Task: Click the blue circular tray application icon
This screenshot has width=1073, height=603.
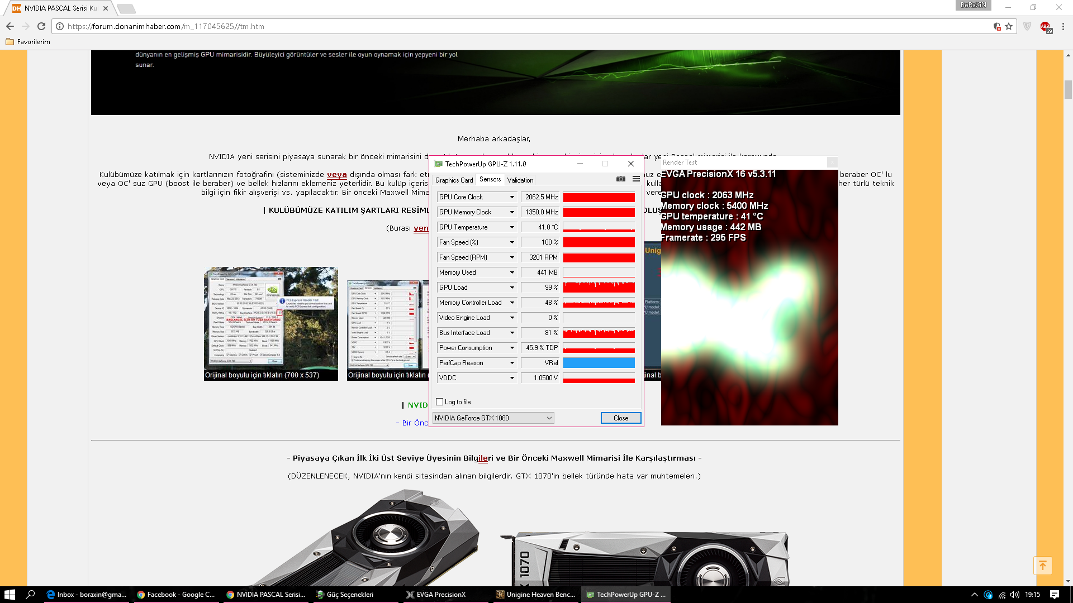Action: [x=988, y=595]
